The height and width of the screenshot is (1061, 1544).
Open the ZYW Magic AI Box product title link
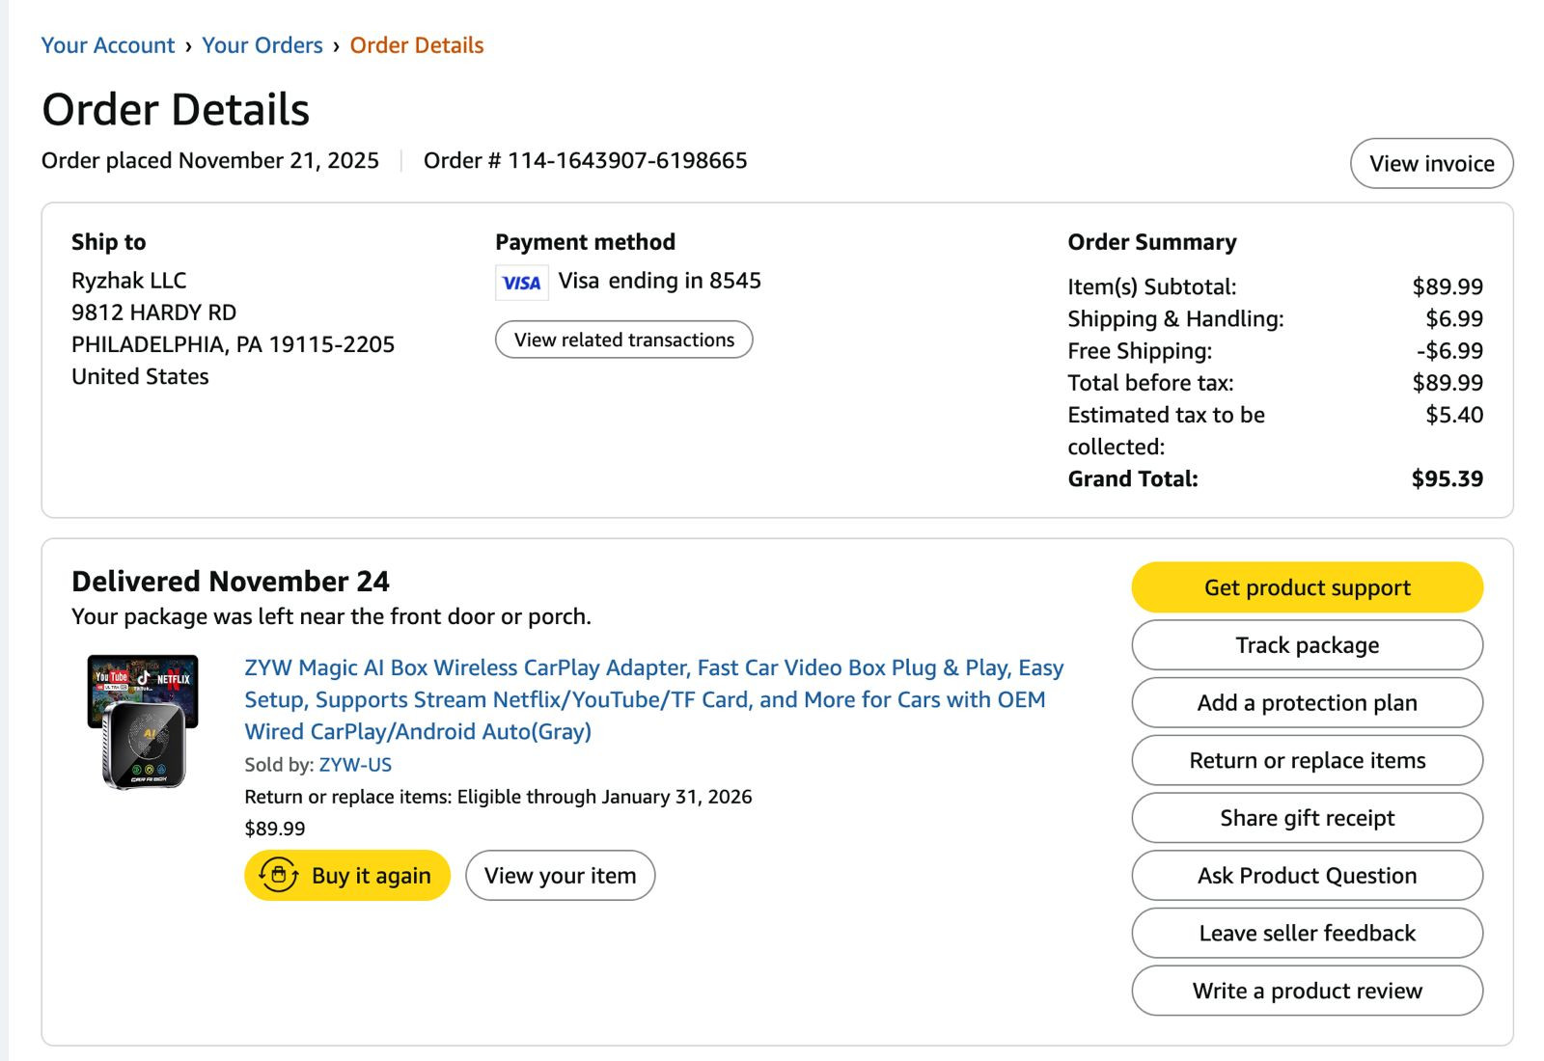pyautogui.click(x=654, y=699)
